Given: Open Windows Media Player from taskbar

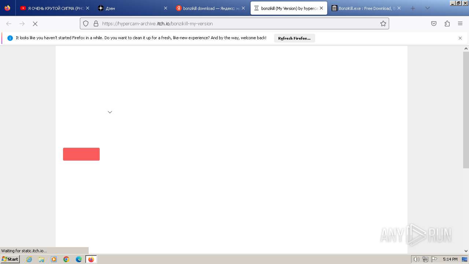Looking at the screenshot, I should coord(54,259).
